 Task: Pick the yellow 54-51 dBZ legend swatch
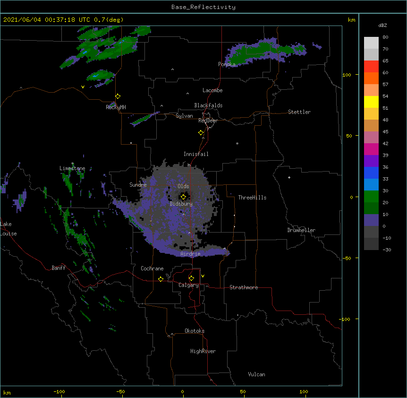coord(371,102)
